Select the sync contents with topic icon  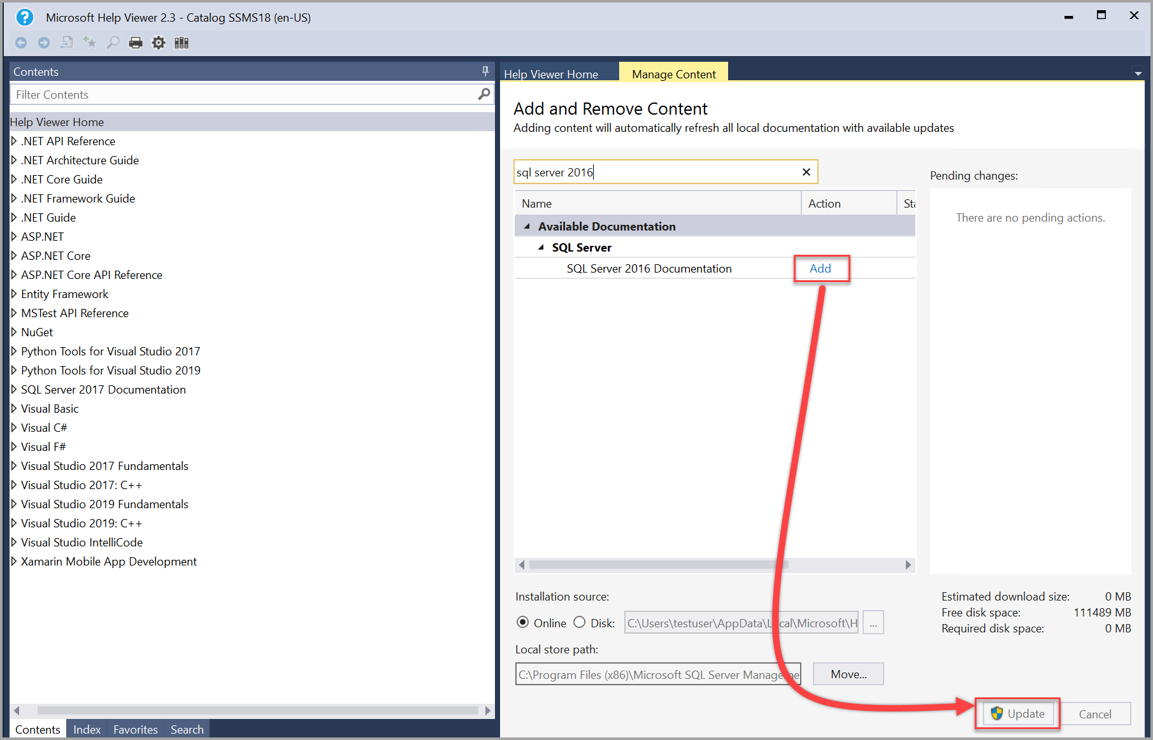[x=66, y=42]
